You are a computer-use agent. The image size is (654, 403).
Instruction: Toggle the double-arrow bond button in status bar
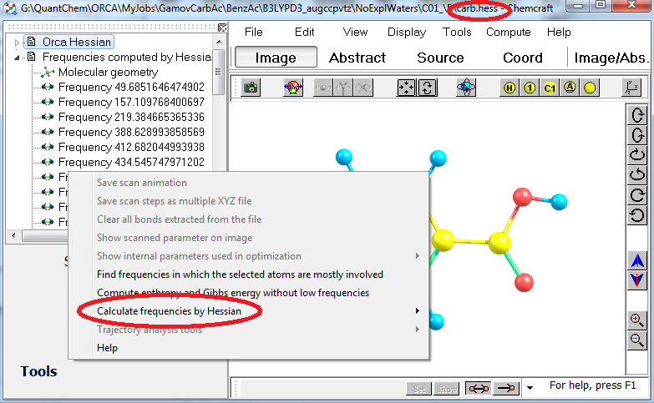pyautogui.click(x=477, y=388)
